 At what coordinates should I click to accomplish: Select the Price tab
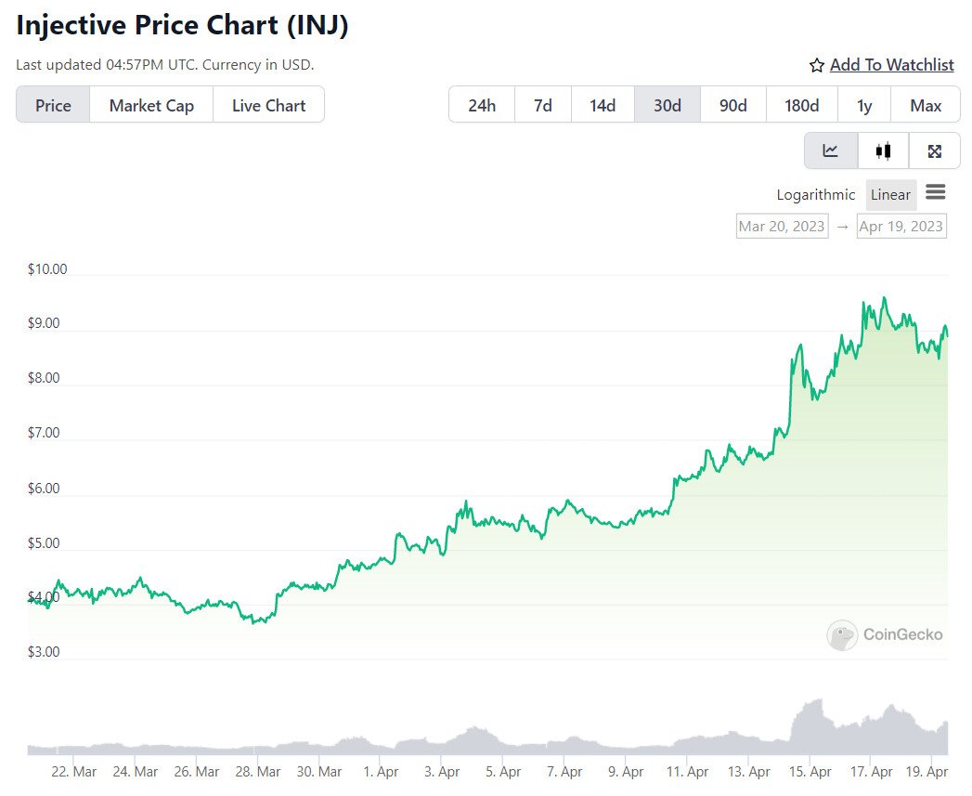coord(53,105)
